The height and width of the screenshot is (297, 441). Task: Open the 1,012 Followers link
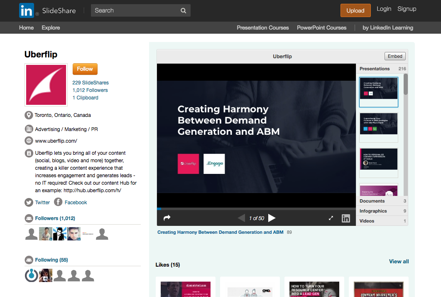90,90
